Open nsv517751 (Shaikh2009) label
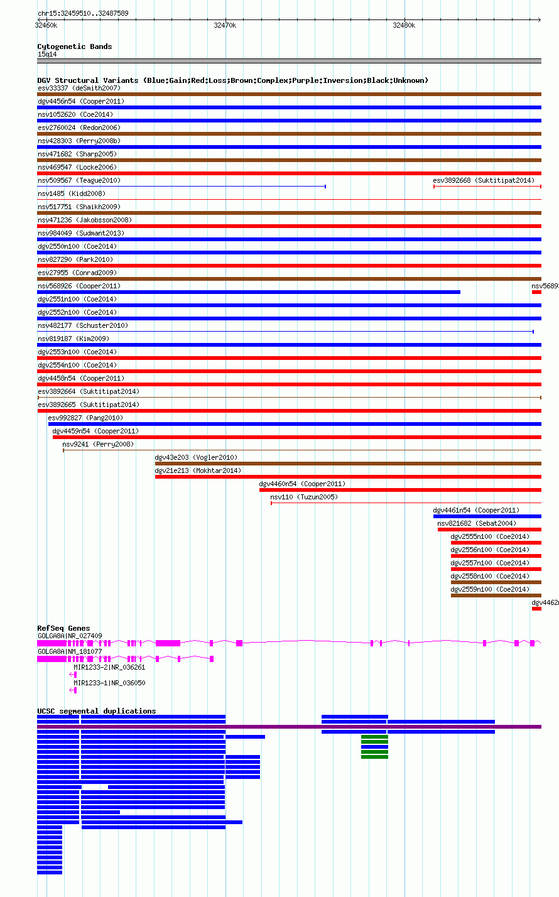The height and width of the screenshot is (897, 559). pos(79,207)
